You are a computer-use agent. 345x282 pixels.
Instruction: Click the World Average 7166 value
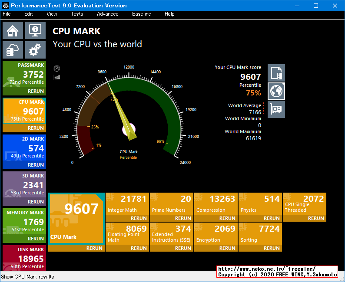[x=255, y=112]
